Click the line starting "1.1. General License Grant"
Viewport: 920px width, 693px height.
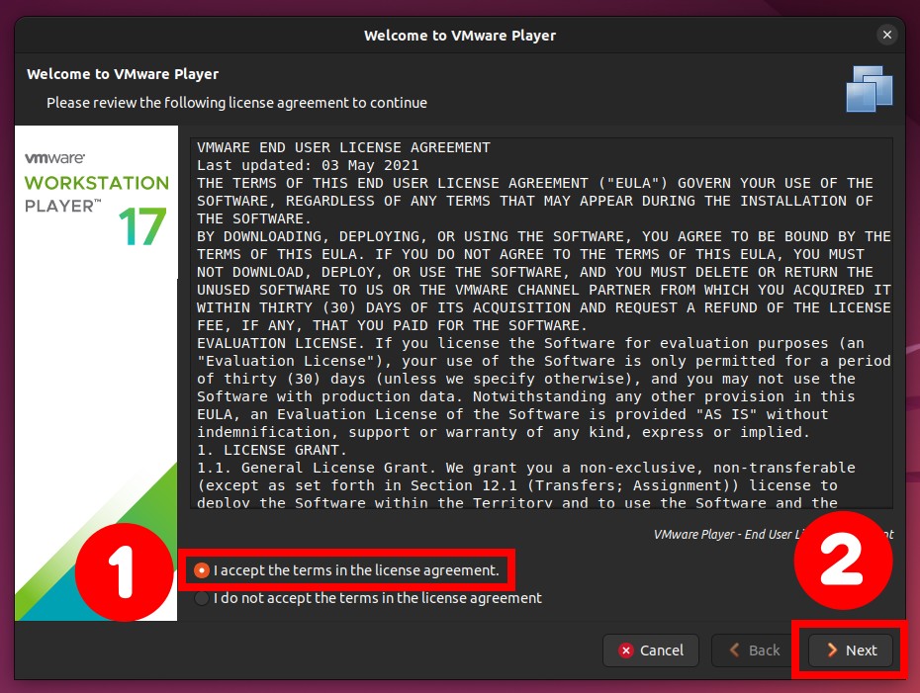(525, 468)
